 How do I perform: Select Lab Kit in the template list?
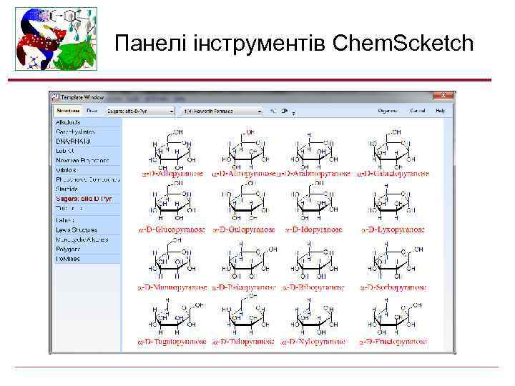pos(87,151)
